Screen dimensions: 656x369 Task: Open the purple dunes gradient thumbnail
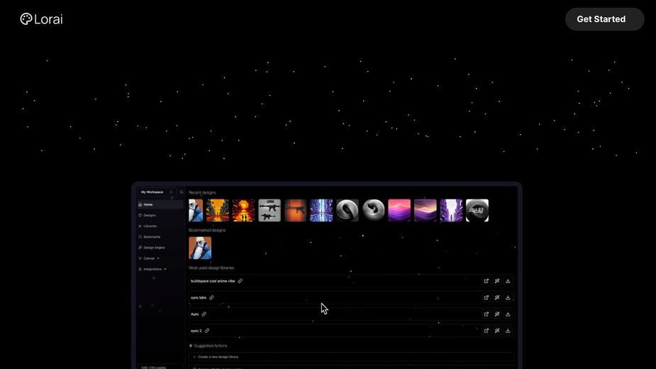pos(426,210)
